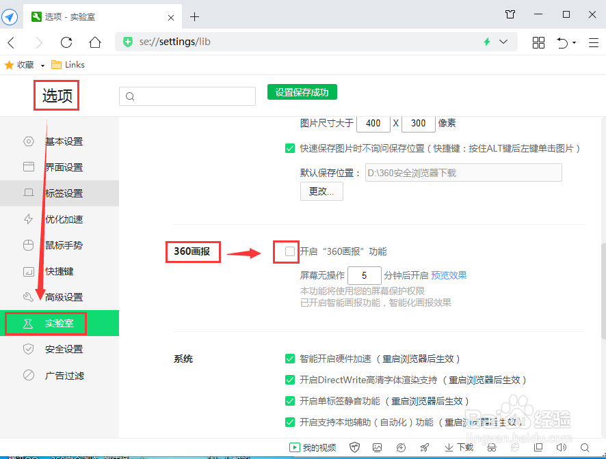Open 广告过滤 in sidebar
This screenshot has height=459, width=606.
click(60, 375)
